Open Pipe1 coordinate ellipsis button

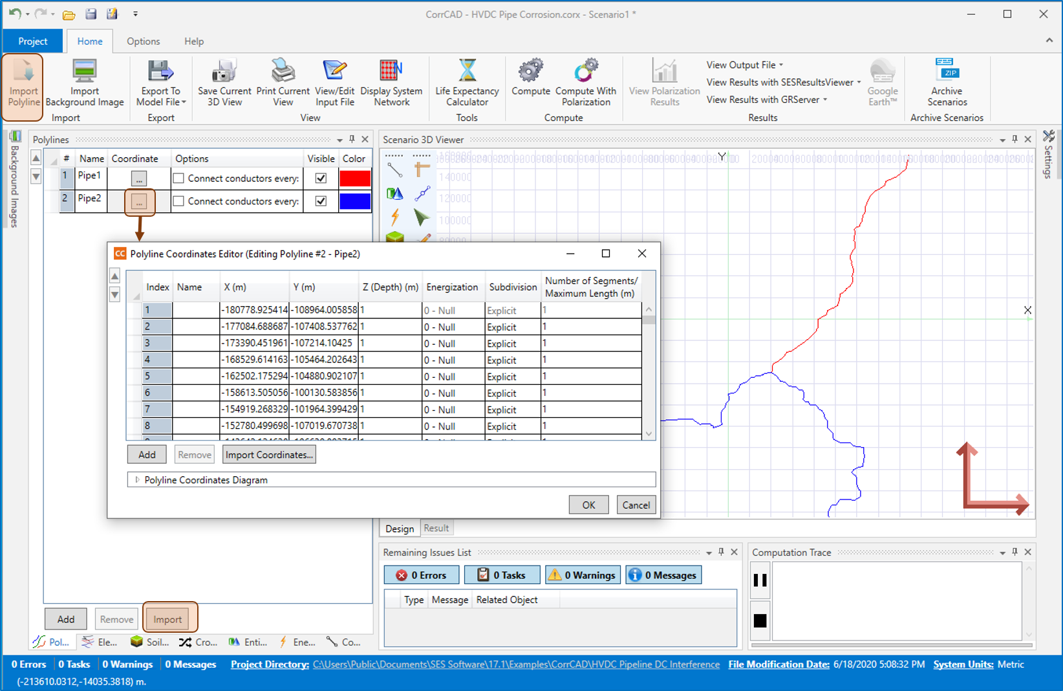point(139,178)
